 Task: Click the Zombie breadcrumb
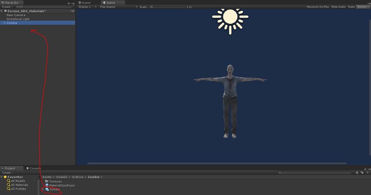94,177
